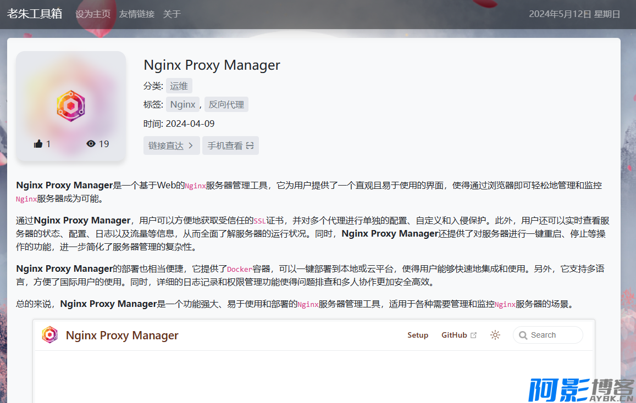The height and width of the screenshot is (403, 636).
Task: Click the GitHub external link icon
Action: tap(473, 335)
